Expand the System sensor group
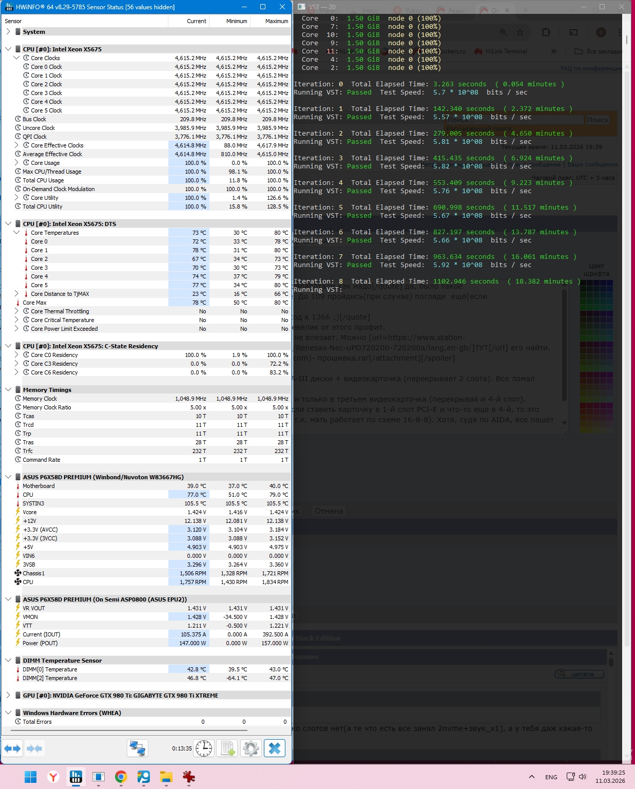 click(x=8, y=32)
